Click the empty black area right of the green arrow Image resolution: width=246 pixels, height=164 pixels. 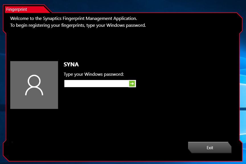tap(185, 83)
